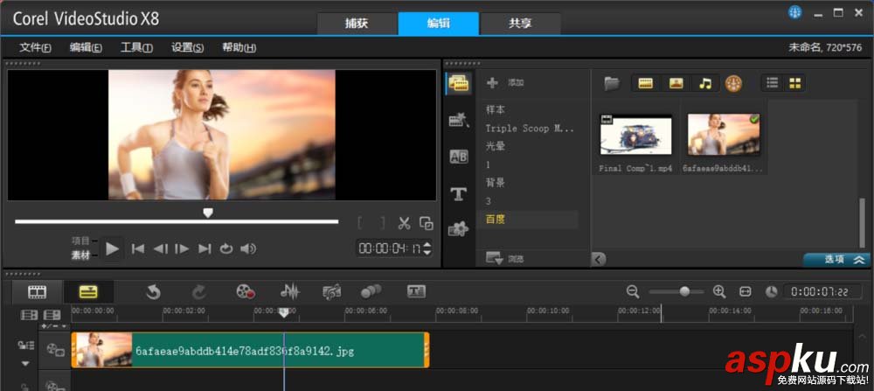This screenshot has width=874, height=391.
Task: Click the enlarge preview window icon
Action: (x=427, y=223)
